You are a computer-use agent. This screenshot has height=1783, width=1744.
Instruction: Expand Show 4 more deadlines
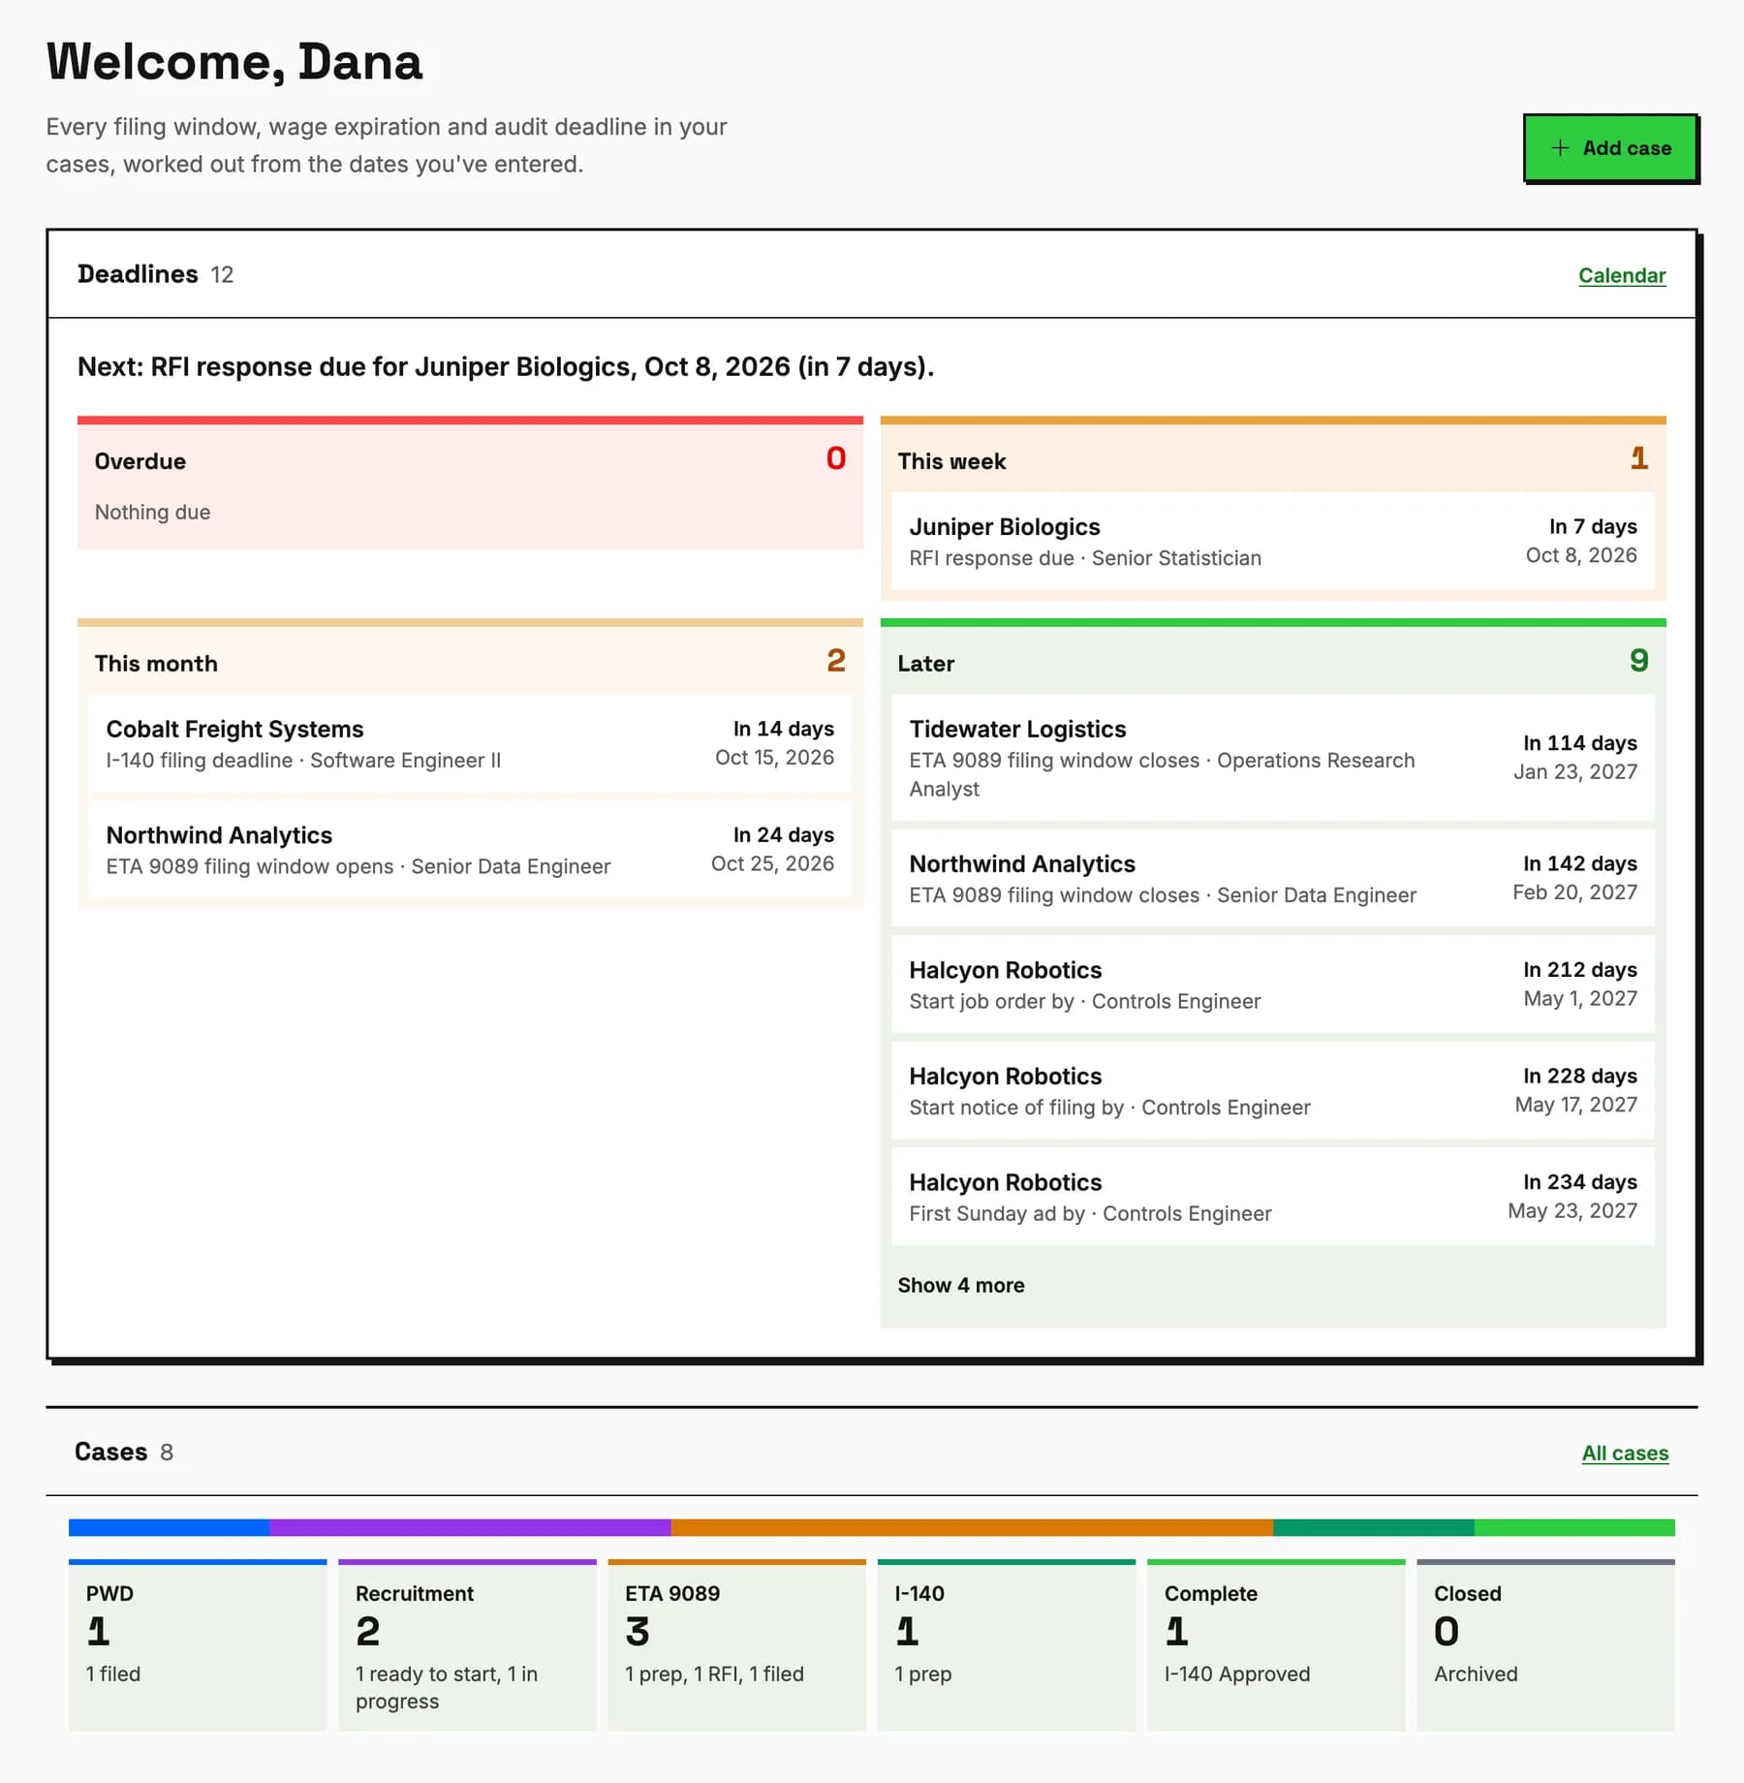pyautogui.click(x=960, y=1285)
